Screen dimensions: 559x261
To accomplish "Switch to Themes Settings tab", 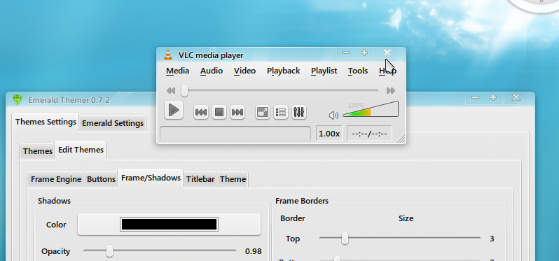I will (x=46, y=122).
